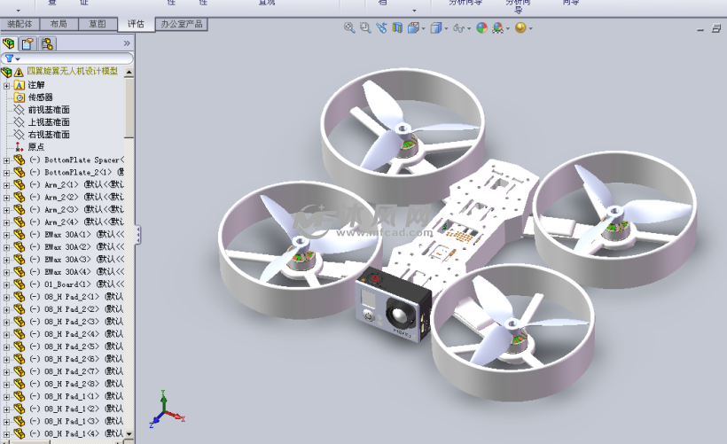Switch to the FeatureManager design tree icon tab
The height and width of the screenshot is (444, 727).
[x=9, y=43]
